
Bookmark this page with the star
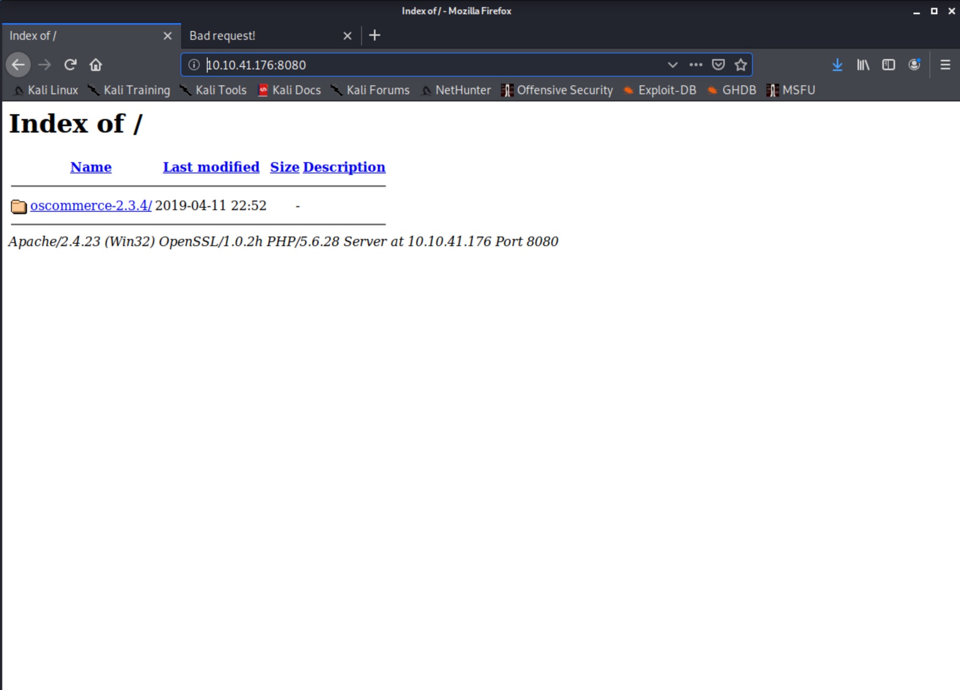click(x=741, y=65)
